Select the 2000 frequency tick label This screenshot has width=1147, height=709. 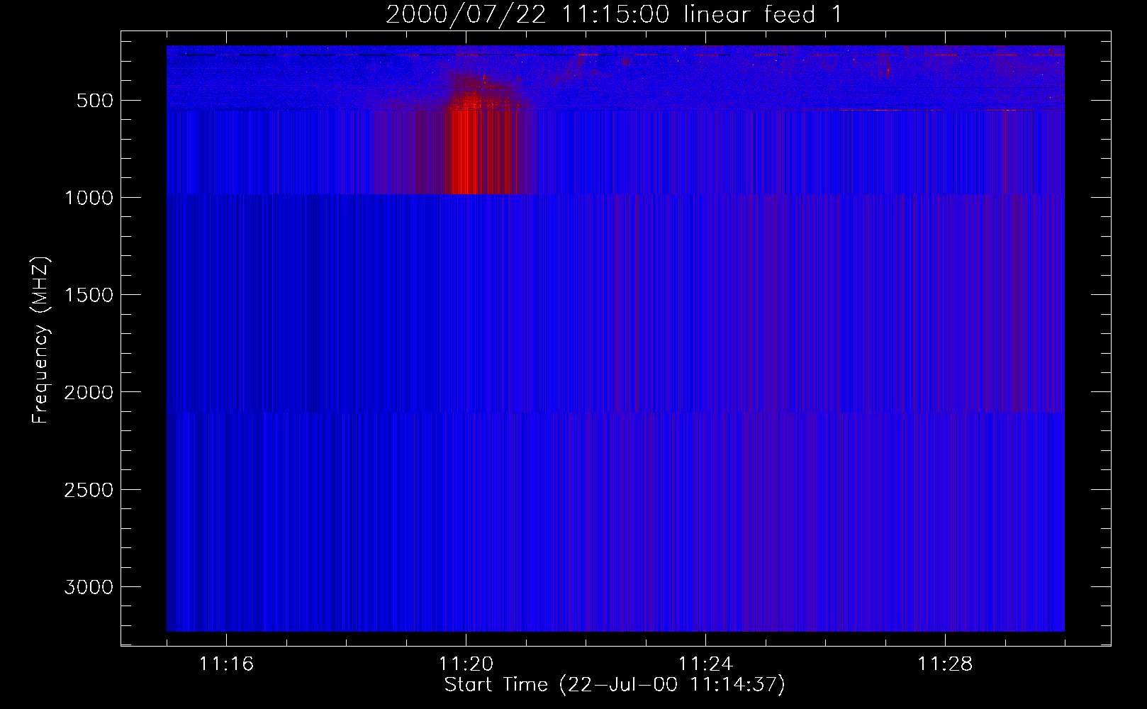(89, 392)
